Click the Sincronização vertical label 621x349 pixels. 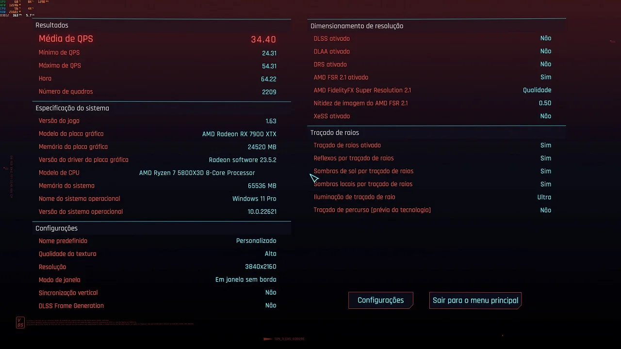tap(68, 293)
